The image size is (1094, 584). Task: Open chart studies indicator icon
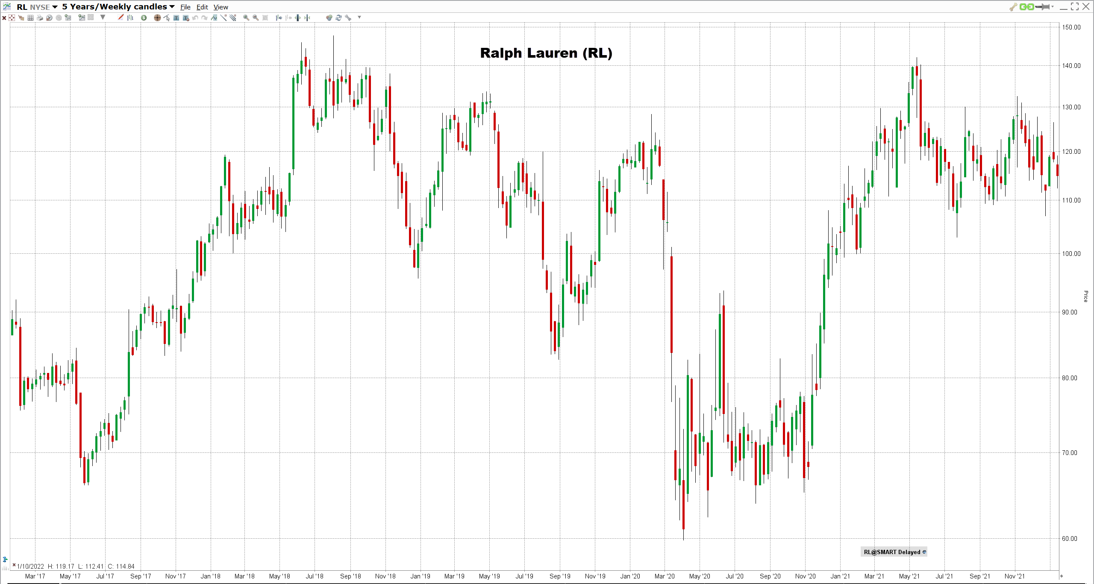pyautogui.click(x=214, y=18)
